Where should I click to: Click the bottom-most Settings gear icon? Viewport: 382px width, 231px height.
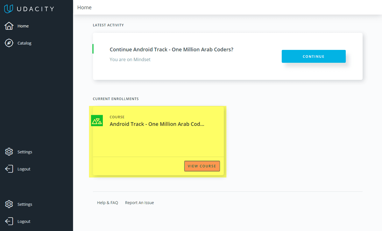9,204
